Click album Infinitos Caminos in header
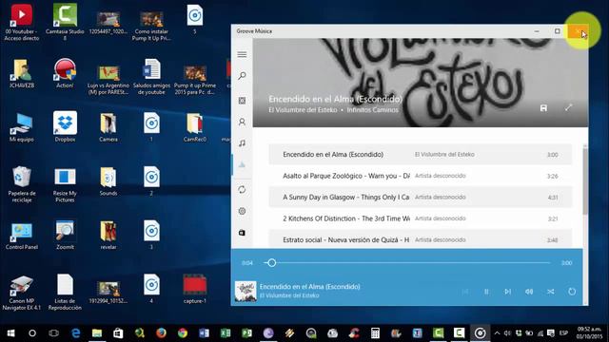The image size is (609, 342). pos(372,110)
